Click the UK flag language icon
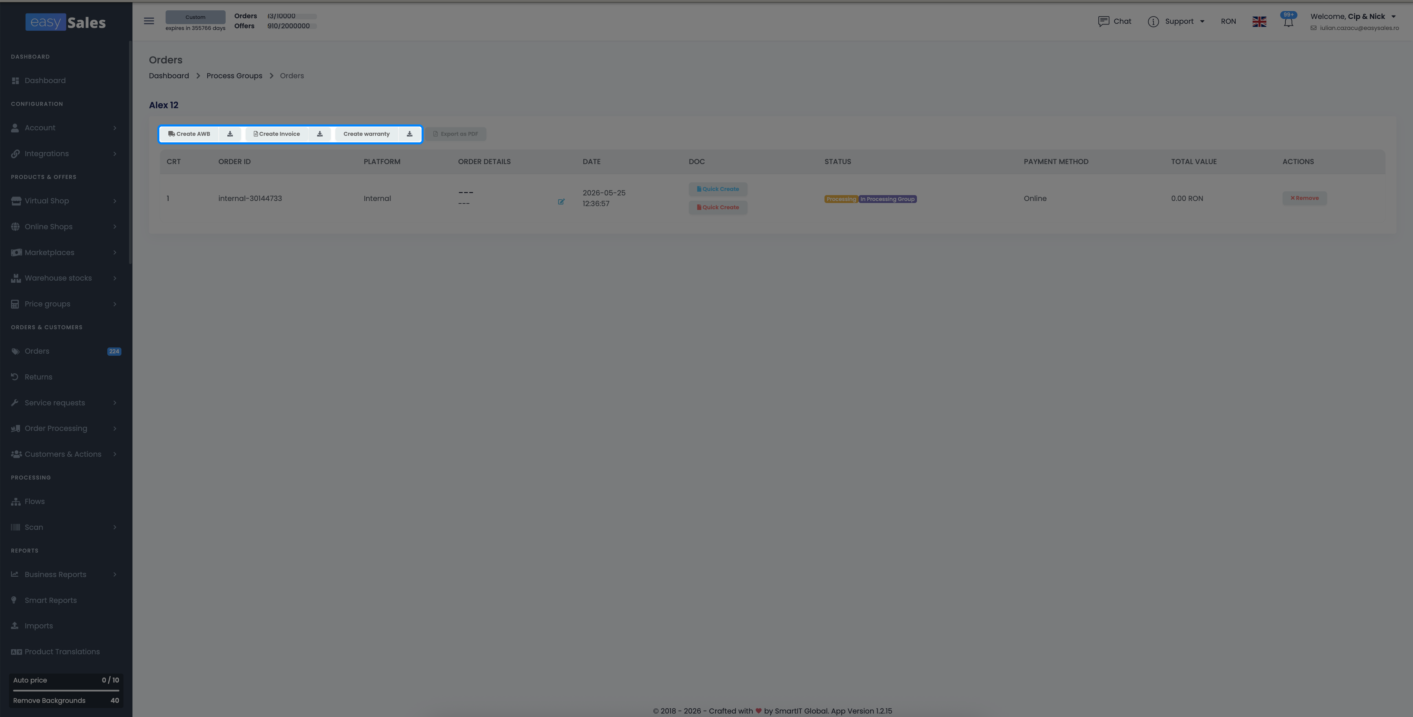 [1259, 21]
